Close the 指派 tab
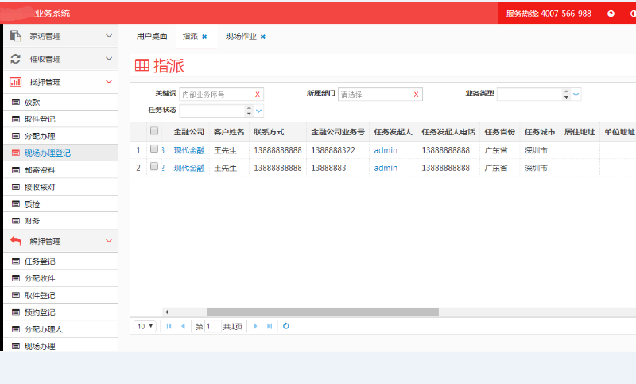This screenshot has height=384, width=636. (x=204, y=37)
